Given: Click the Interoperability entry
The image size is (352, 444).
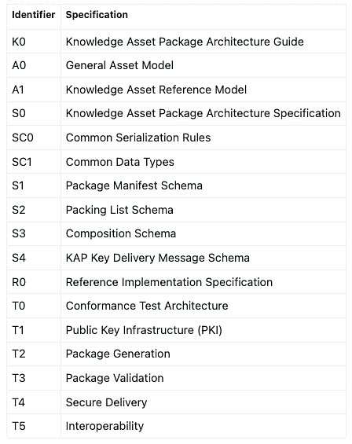Looking at the screenshot, I should [x=104, y=426].
